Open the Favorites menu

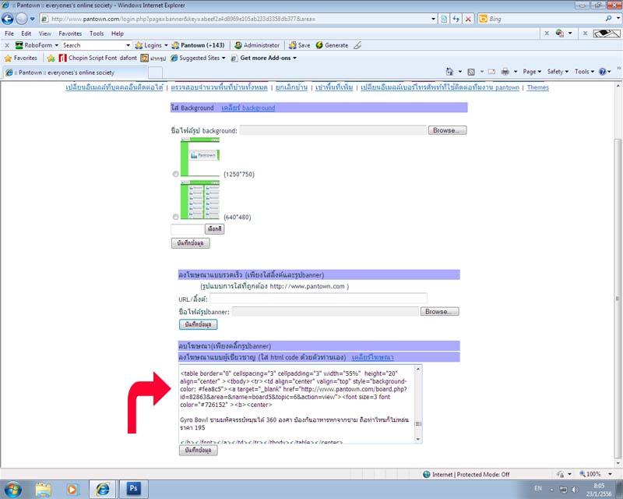coord(70,34)
